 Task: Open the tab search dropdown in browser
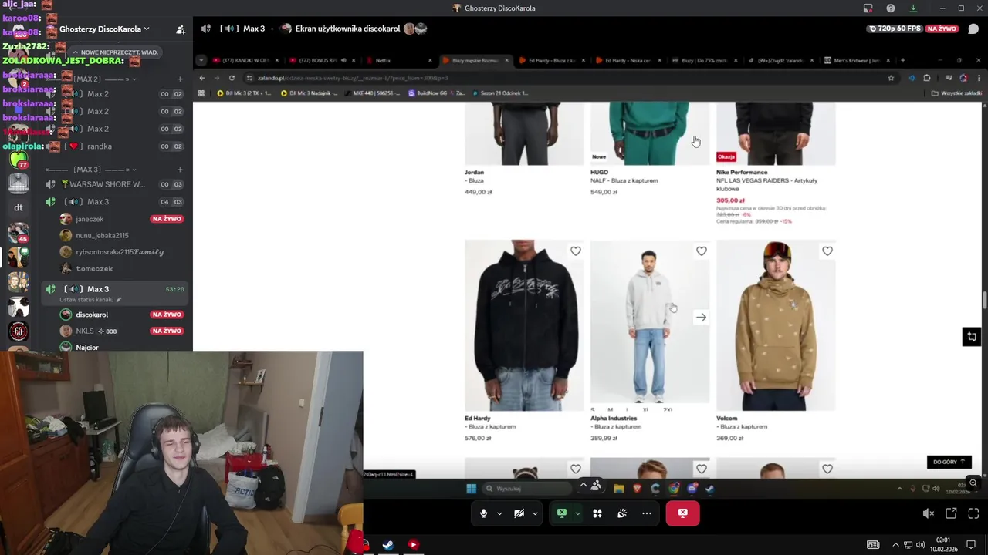(x=201, y=60)
